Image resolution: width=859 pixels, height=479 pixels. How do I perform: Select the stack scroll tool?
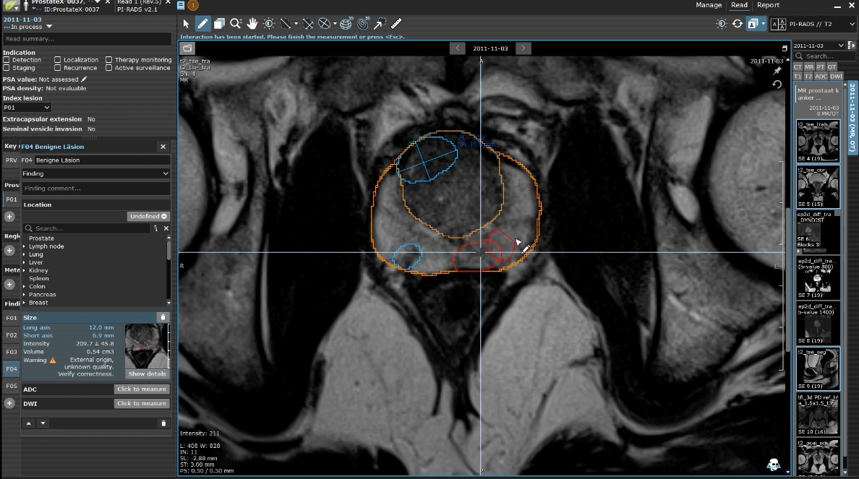coord(219,24)
